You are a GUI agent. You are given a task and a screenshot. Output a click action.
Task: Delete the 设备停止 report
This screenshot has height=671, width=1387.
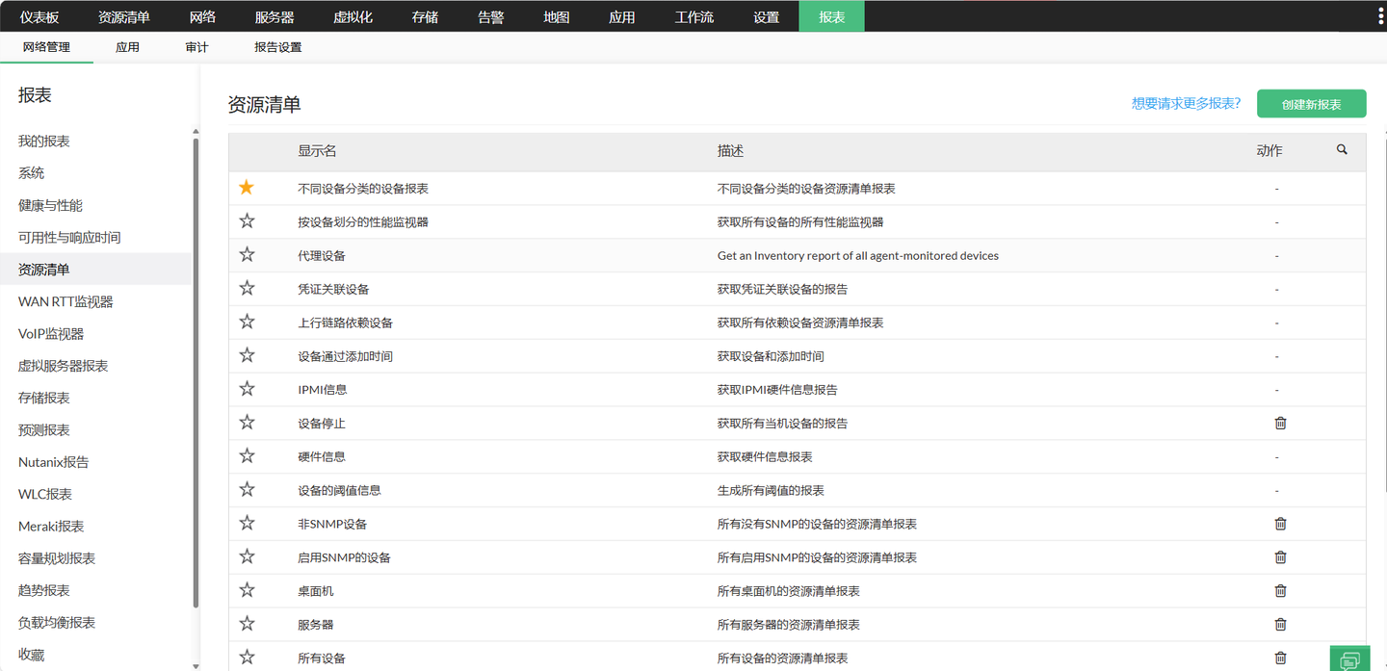click(x=1280, y=424)
